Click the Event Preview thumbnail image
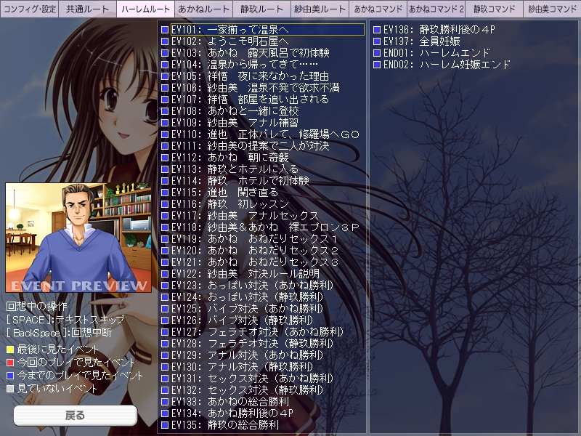The image size is (581, 436). click(78, 238)
